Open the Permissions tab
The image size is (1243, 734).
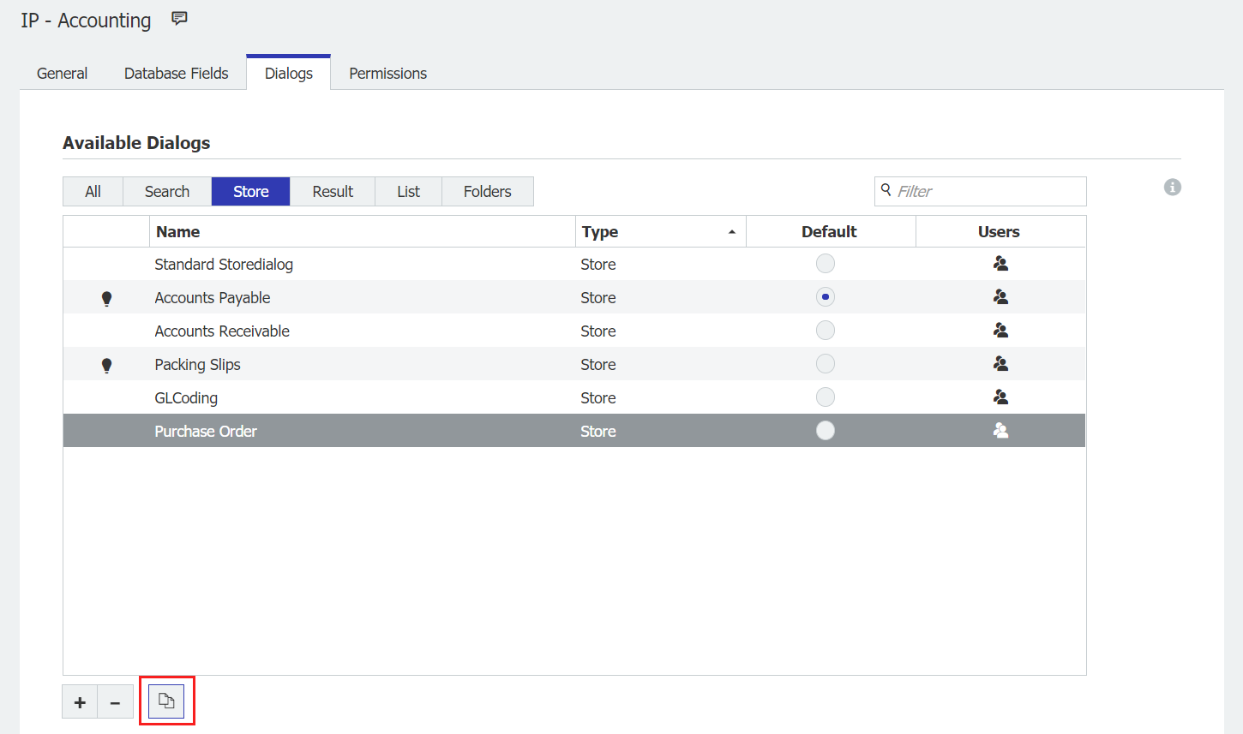[387, 74]
